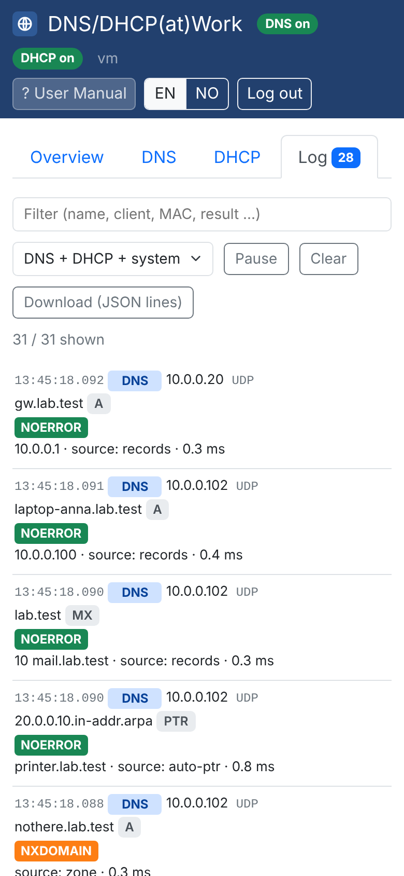Viewport: 404px width, 876px height.
Task: Download log as JSON lines
Action: [x=103, y=303]
